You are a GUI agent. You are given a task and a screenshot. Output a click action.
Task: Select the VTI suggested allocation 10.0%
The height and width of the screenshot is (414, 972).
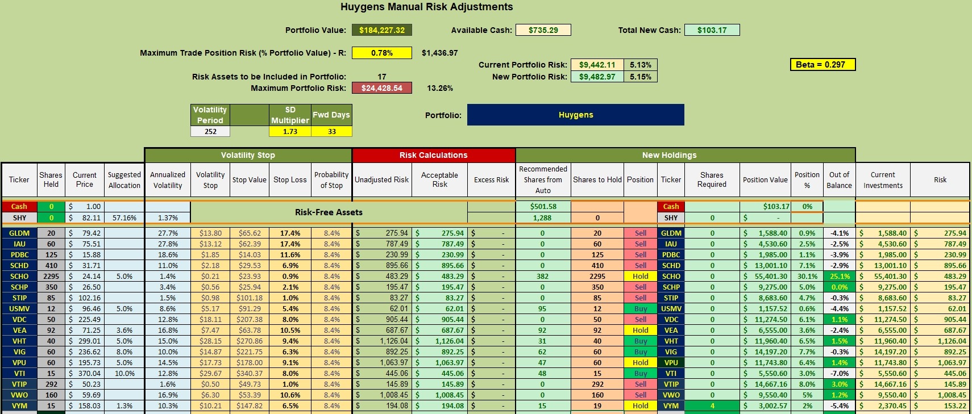click(124, 373)
